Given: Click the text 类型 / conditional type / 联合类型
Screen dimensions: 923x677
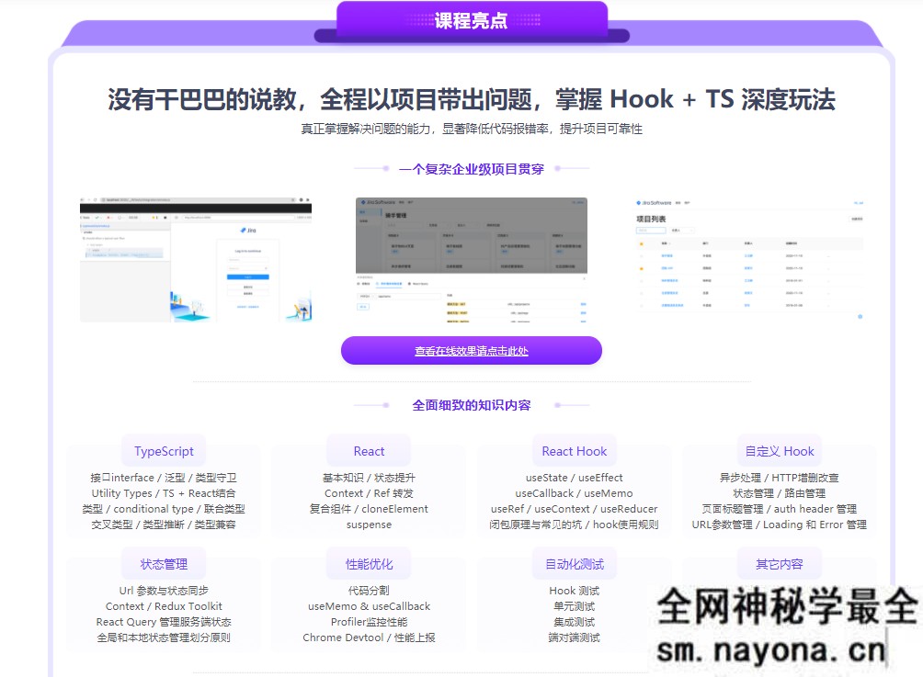Looking at the screenshot, I should coord(164,509).
